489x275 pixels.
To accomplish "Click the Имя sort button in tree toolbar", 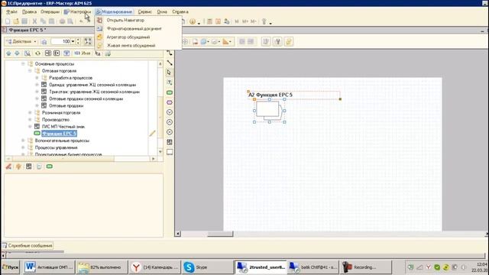I will coord(83,53).
